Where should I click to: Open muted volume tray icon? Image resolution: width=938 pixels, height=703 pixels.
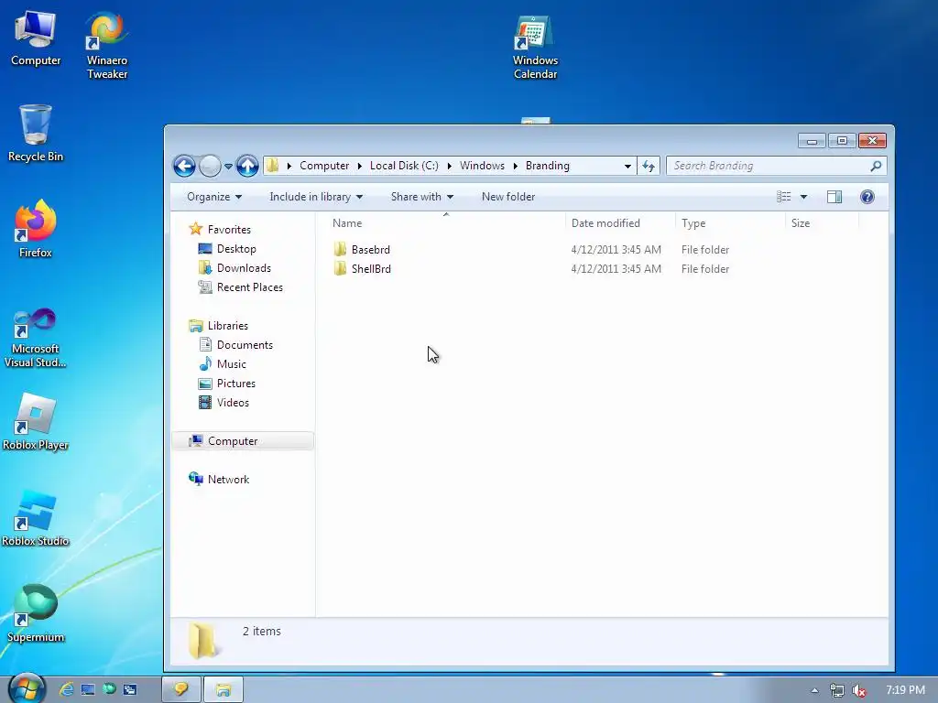coord(859,690)
